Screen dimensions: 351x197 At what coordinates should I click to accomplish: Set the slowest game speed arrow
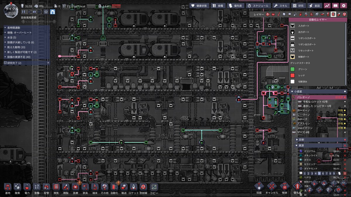tap(30, 12)
